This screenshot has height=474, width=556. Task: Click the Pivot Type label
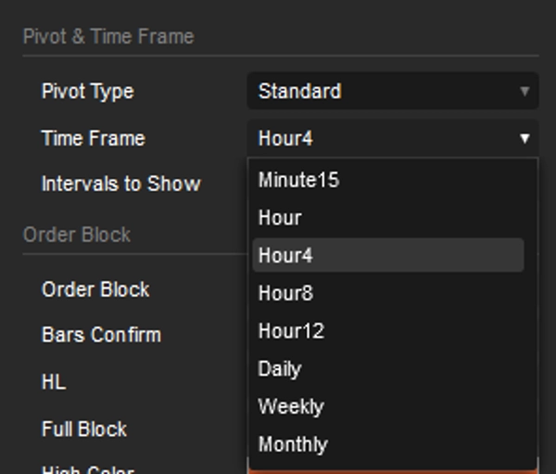pyautogui.click(x=87, y=91)
